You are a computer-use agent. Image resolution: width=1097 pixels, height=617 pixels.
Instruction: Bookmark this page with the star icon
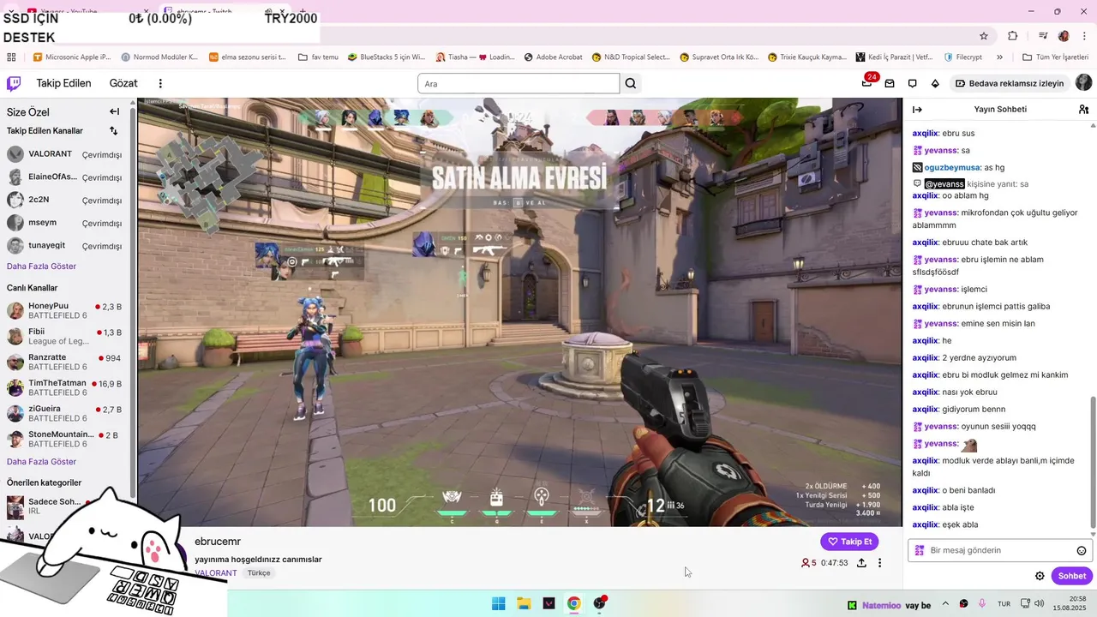(984, 36)
